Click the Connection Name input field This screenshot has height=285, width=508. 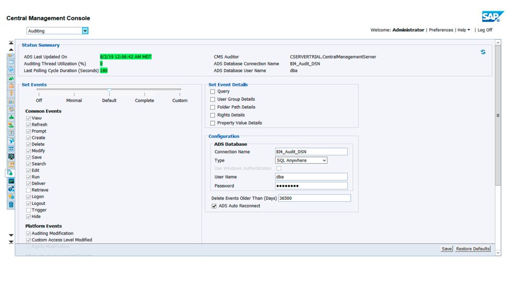[x=311, y=152]
